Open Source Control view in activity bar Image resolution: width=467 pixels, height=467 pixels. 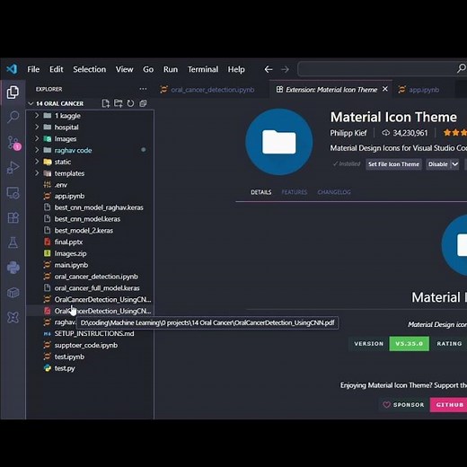(x=13, y=143)
